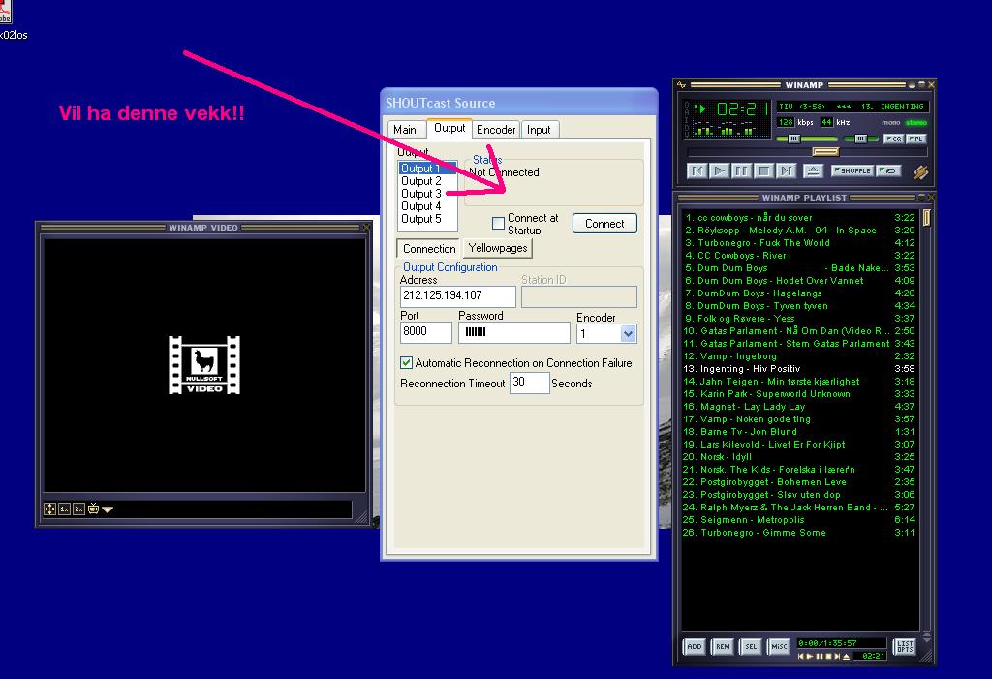Select Output 1 in the output list
The width and height of the screenshot is (992, 679).
point(427,169)
